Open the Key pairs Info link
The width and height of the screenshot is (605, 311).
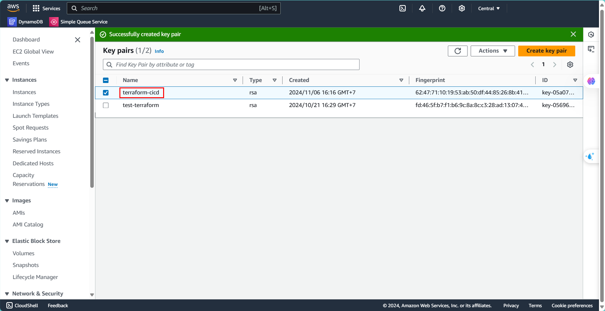[x=159, y=51]
